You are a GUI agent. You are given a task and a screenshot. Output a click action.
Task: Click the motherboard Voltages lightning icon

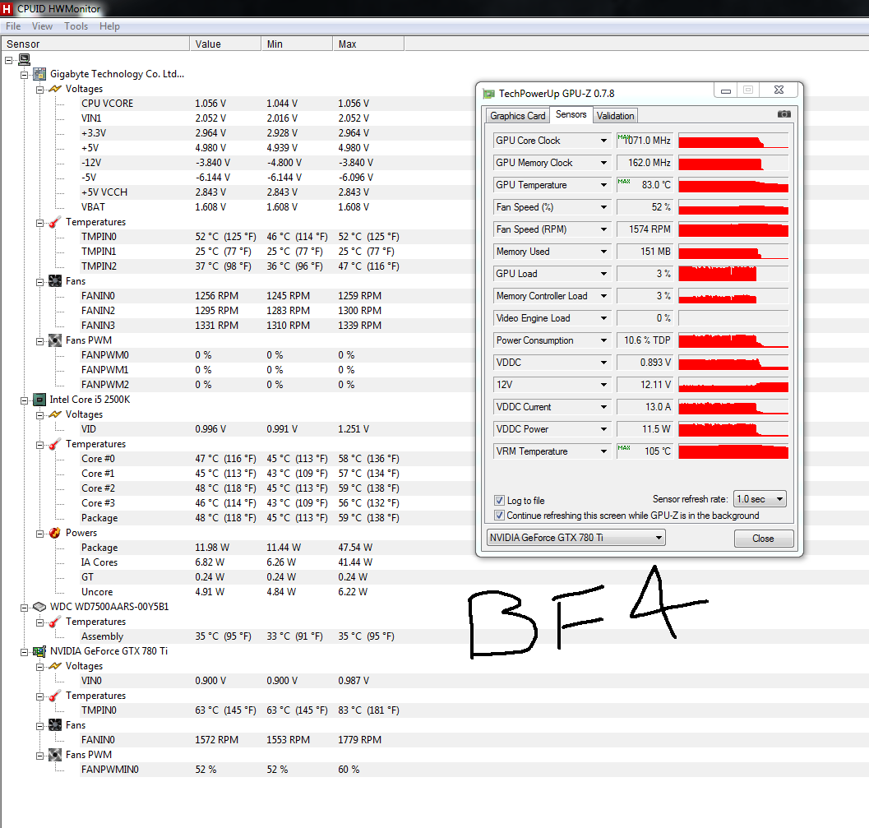point(55,89)
